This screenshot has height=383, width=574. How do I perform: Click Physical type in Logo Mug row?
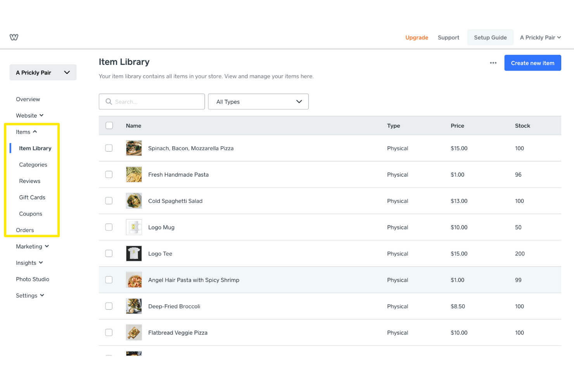pyautogui.click(x=398, y=227)
